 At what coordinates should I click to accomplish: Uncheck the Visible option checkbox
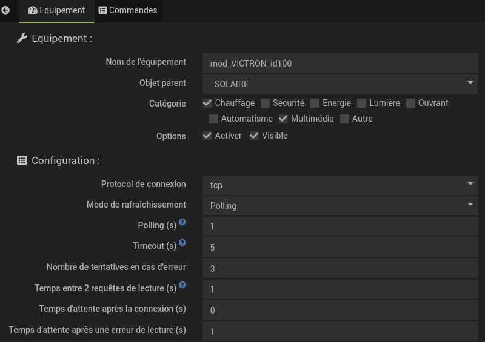coord(255,136)
